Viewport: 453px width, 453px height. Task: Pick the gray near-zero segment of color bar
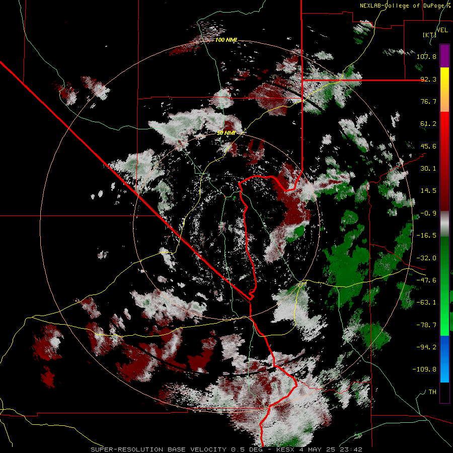(x=444, y=224)
